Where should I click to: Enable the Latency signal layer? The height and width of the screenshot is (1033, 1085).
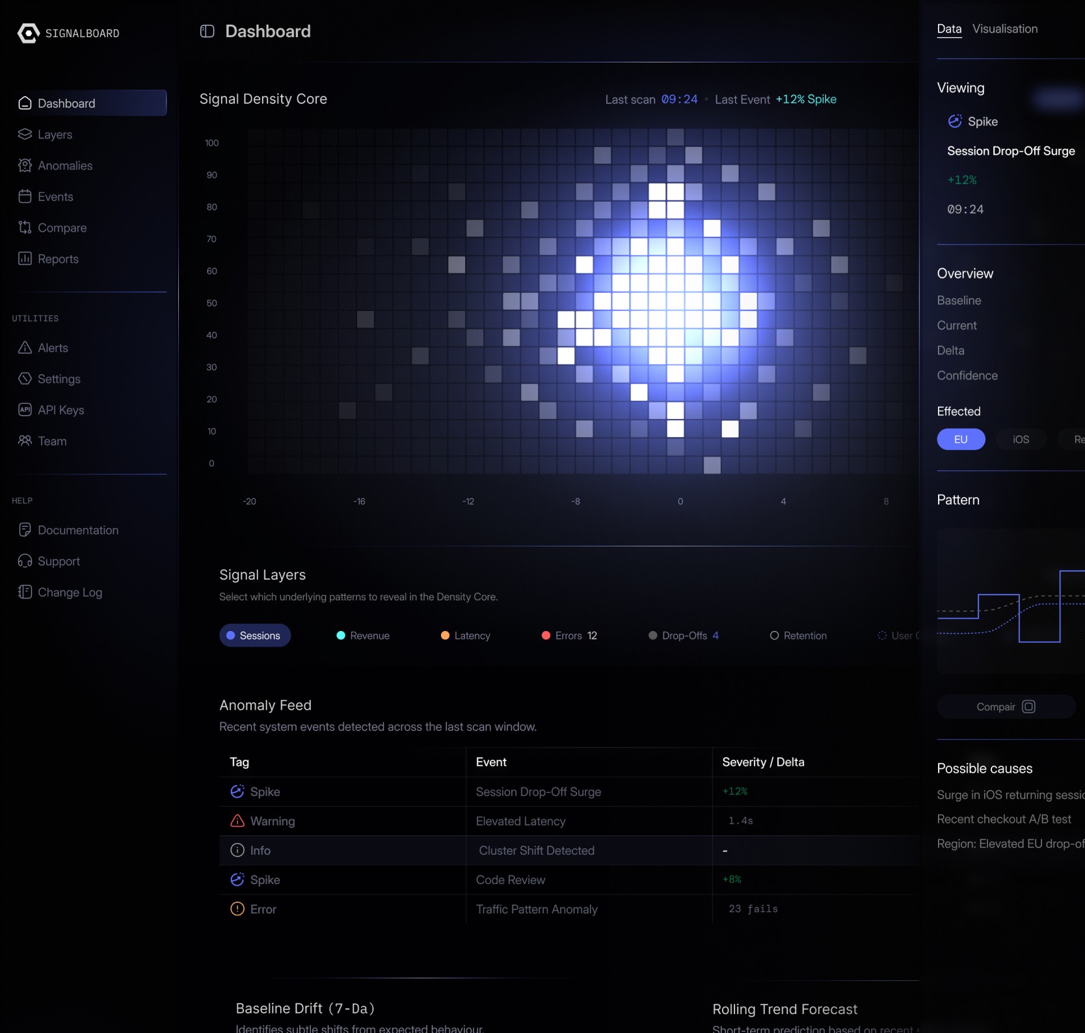(466, 636)
